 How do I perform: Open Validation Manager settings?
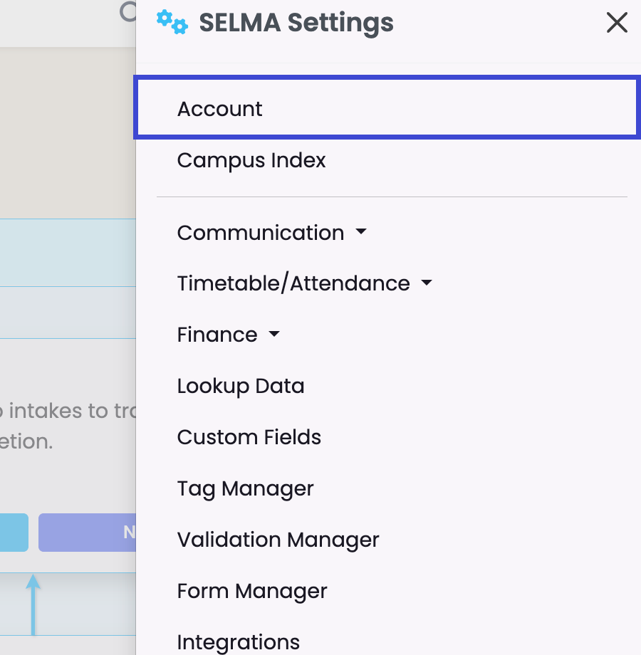pyautogui.click(x=278, y=540)
